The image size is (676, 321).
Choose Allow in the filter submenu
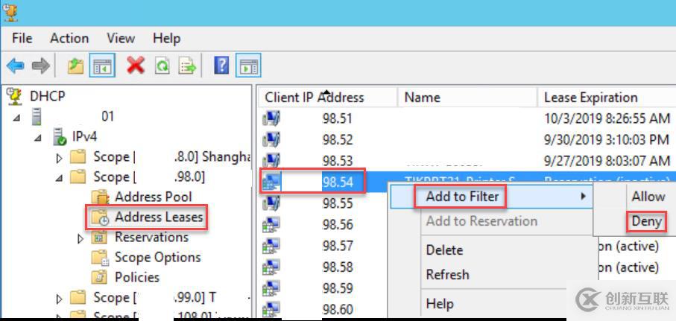(x=648, y=197)
